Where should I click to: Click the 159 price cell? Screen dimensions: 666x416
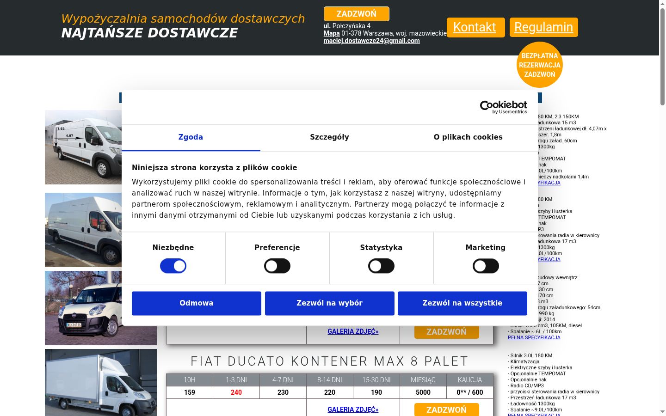pos(190,392)
